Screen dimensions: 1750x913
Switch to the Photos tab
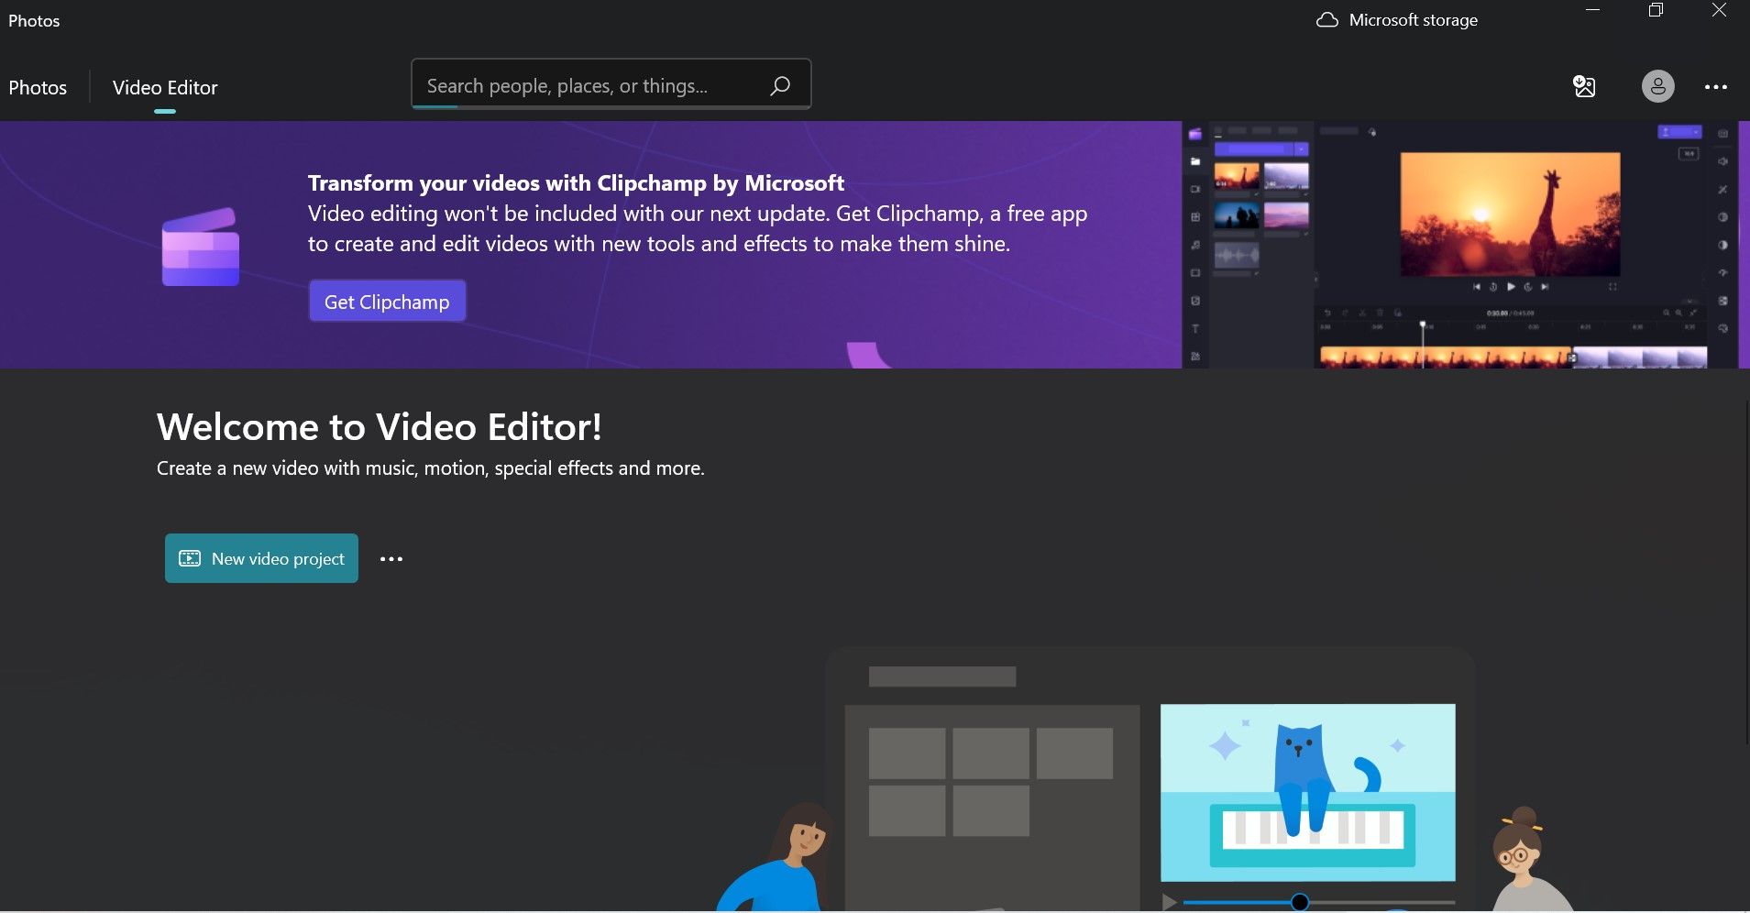[38, 87]
